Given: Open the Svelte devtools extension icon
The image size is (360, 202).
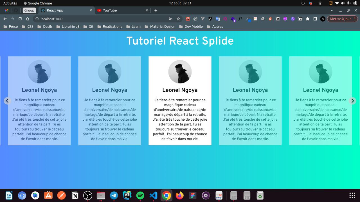Looking at the screenshot, I should click(270, 19).
